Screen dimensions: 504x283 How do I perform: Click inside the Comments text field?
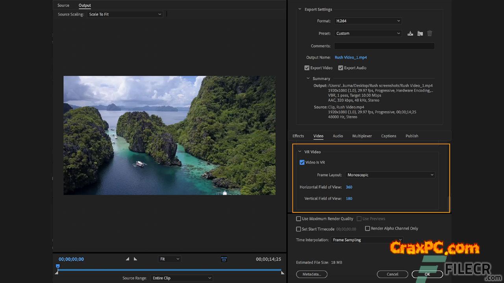coord(384,46)
